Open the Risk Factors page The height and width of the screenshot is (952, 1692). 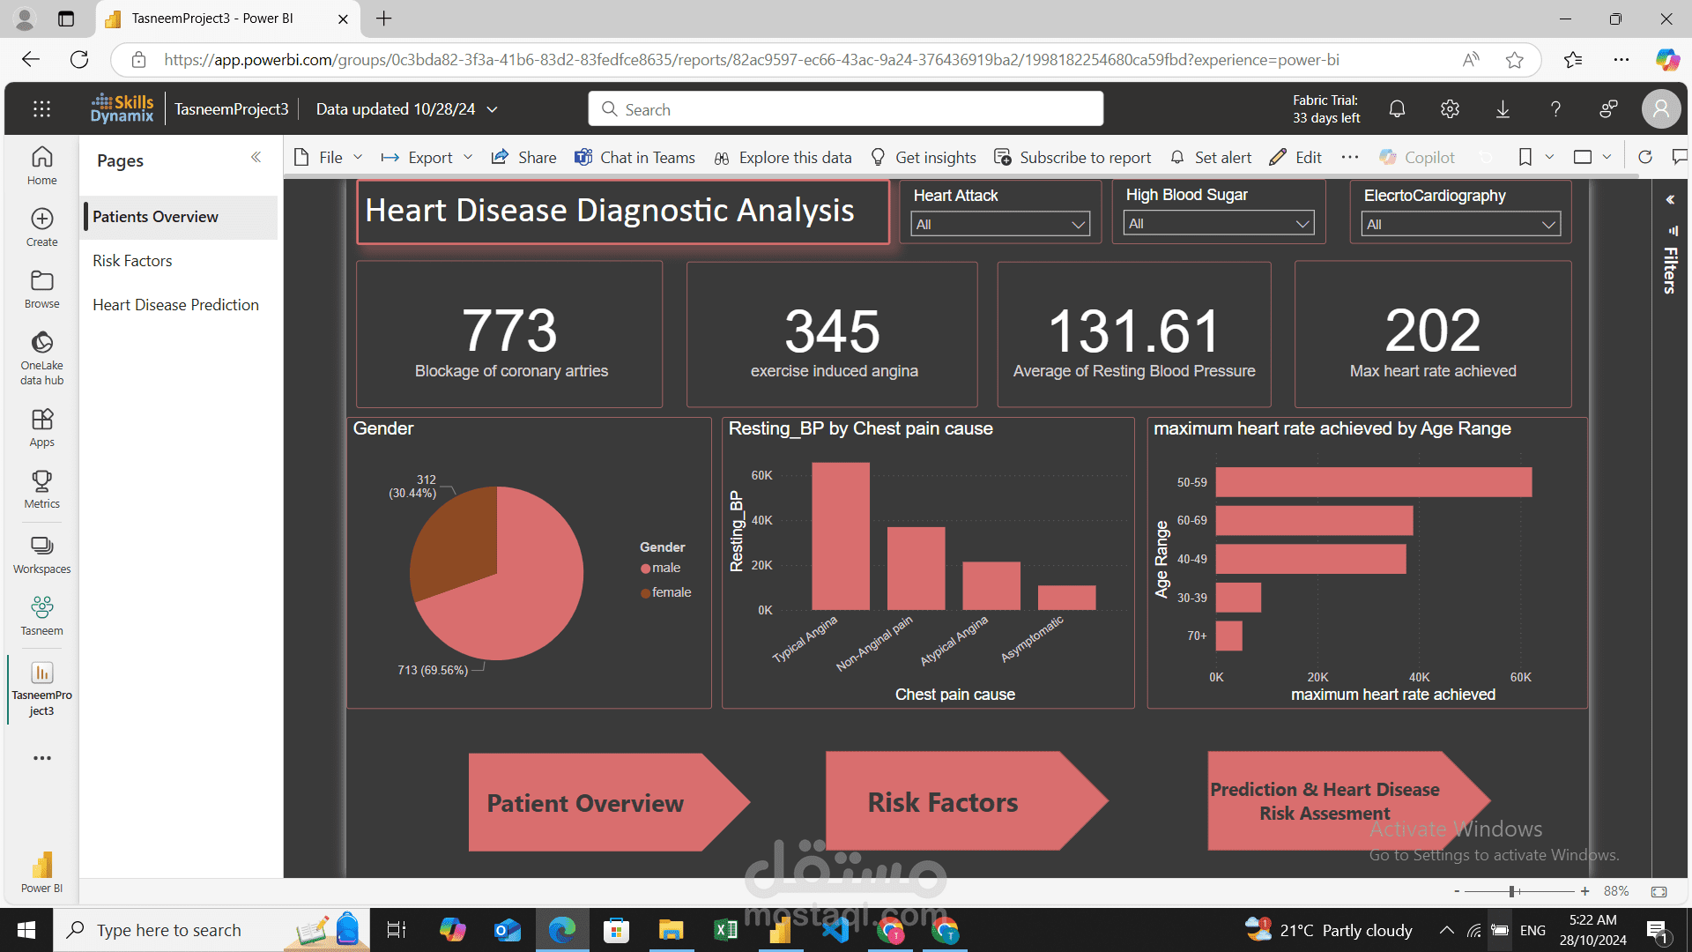click(132, 260)
